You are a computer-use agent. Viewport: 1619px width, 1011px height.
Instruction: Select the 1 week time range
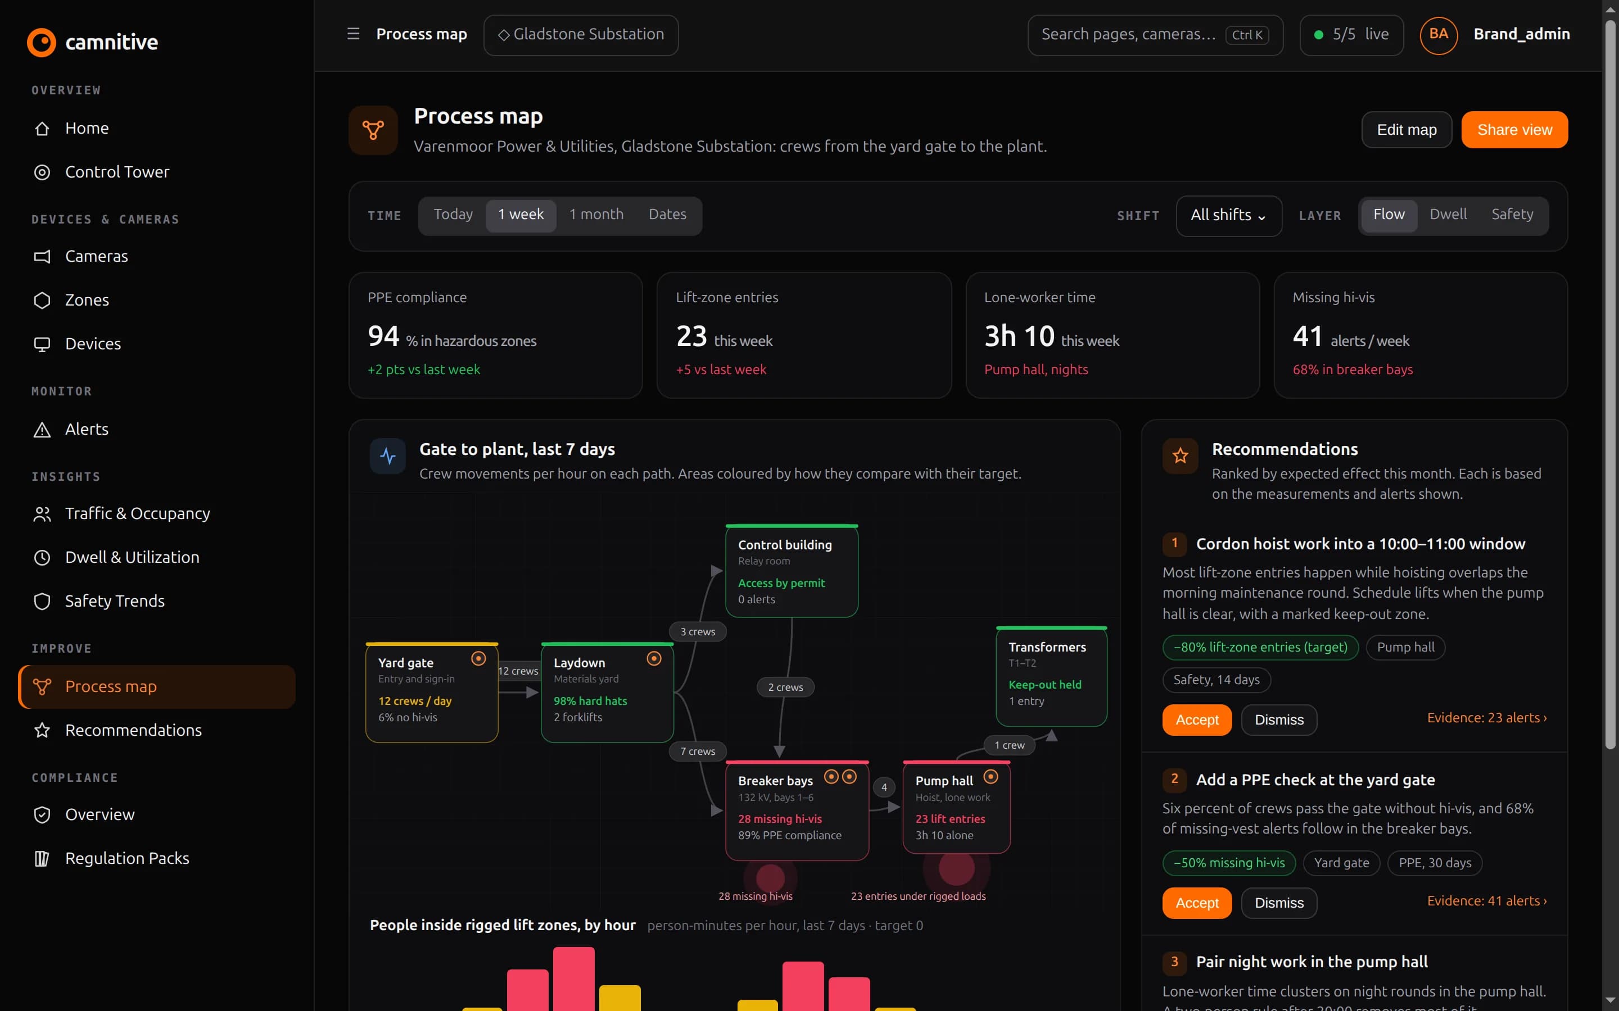521,215
